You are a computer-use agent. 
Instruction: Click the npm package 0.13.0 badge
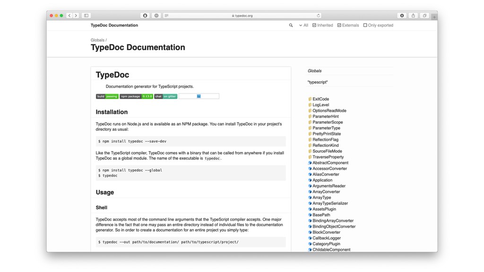[137, 96]
